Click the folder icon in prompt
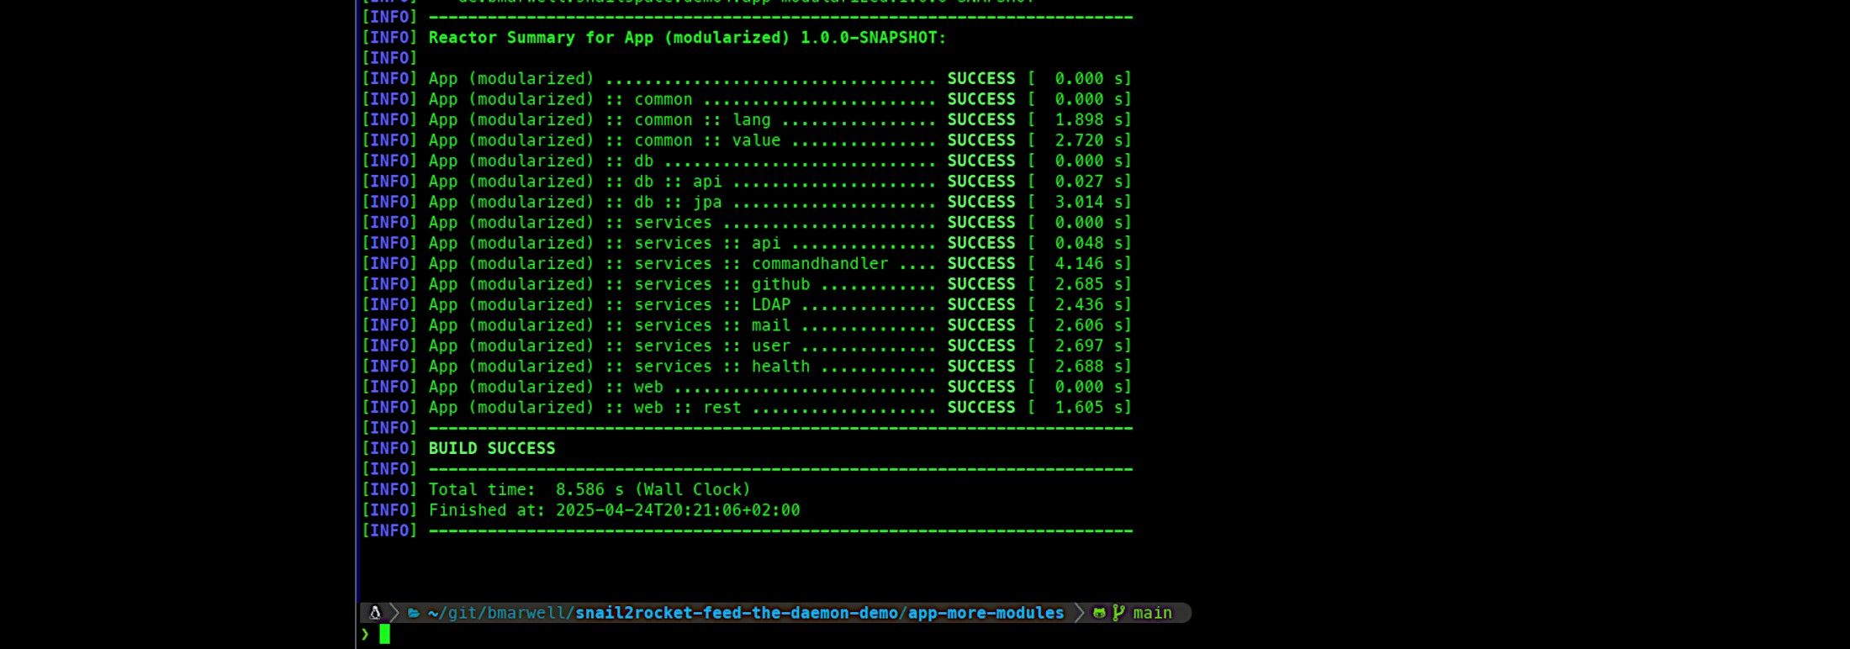1850x649 pixels. coord(414,613)
